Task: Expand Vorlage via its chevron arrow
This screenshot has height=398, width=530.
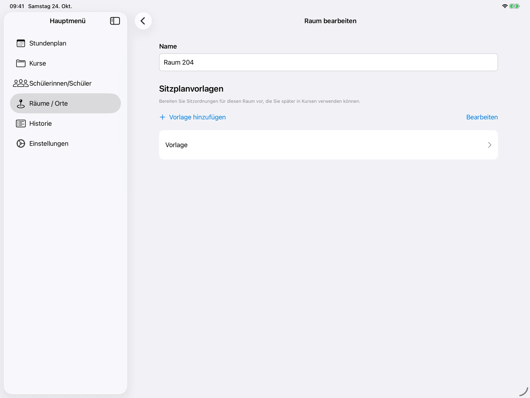Action: pos(490,145)
